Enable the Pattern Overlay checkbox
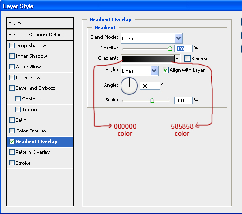242x214 pixels. click(12, 152)
